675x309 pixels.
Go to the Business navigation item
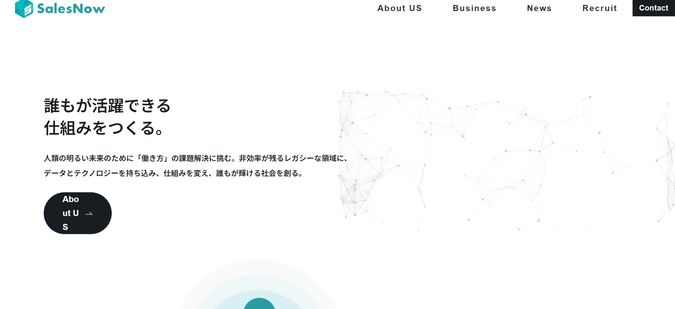[474, 8]
